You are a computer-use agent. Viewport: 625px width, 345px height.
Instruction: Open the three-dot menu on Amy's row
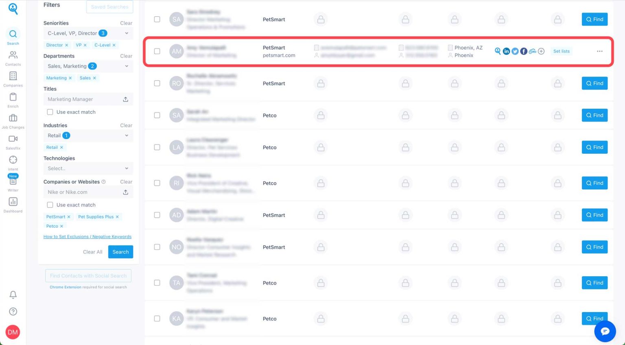[600, 51]
